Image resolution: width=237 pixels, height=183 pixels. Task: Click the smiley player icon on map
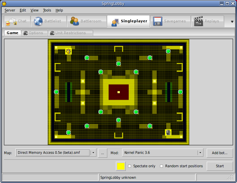coord(68,51)
